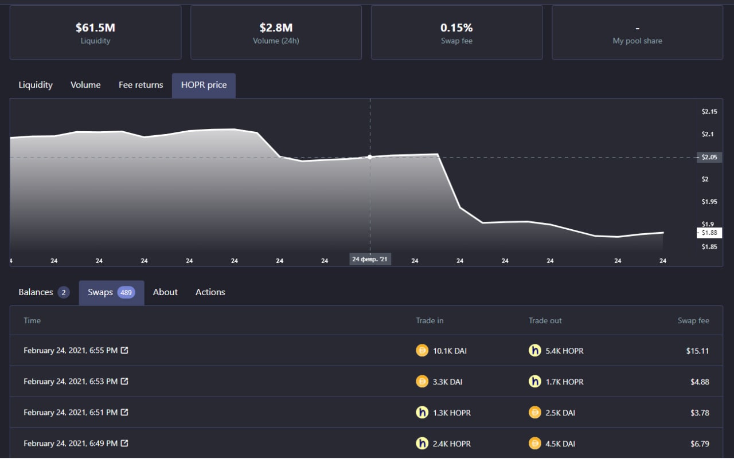Click DAI token icon beside 2.5K DAI
This screenshot has height=459, width=734.
[x=535, y=413]
